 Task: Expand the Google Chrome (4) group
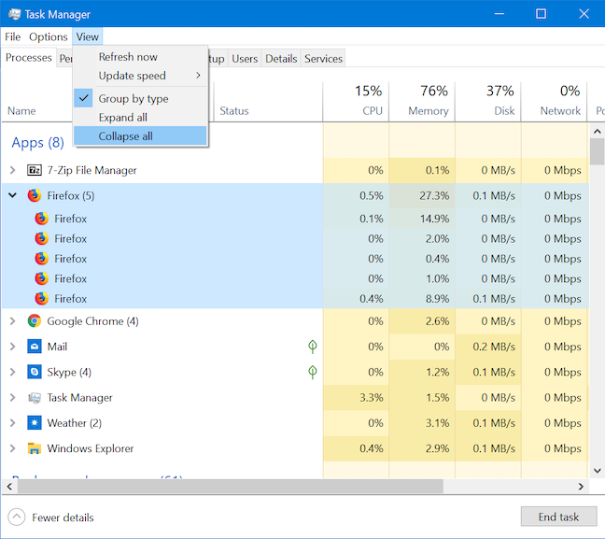pos(12,320)
